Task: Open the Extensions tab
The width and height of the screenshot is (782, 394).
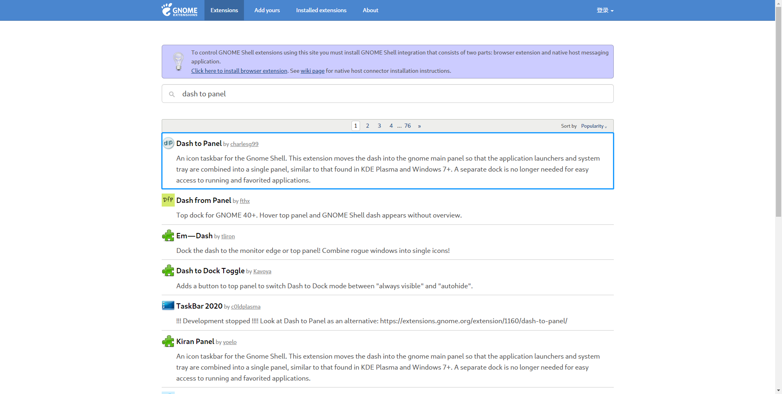Action: pos(224,10)
